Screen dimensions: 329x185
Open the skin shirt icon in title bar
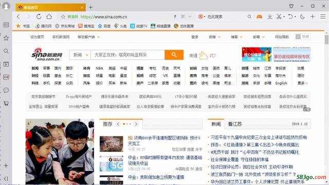[291, 6]
